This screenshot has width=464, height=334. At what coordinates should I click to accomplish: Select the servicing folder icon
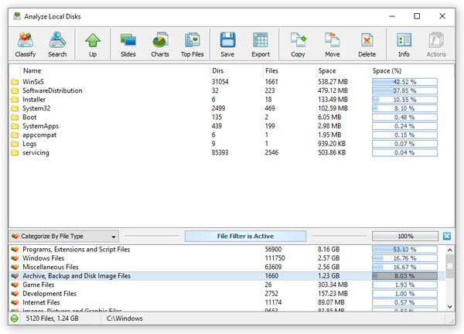tap(15, 152)
